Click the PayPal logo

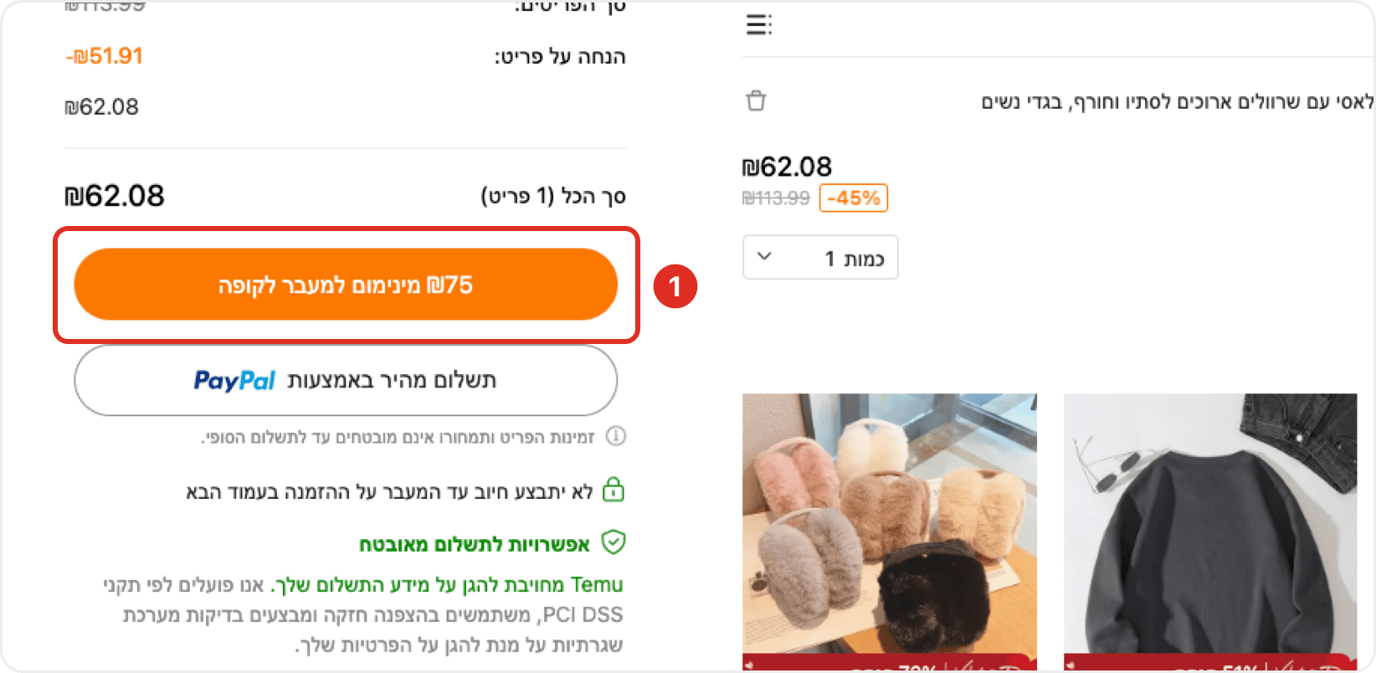(234, 381)
